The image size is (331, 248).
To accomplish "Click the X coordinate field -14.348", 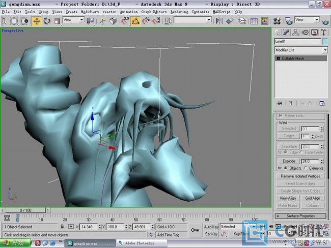I will coord(88,227).
